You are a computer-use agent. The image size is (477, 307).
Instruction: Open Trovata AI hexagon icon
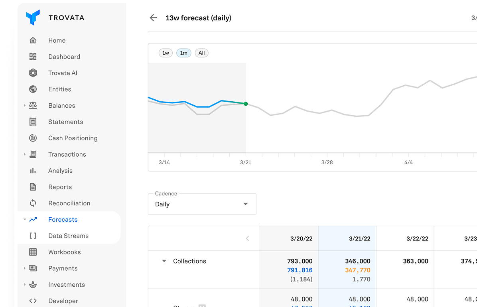[33, 73]
